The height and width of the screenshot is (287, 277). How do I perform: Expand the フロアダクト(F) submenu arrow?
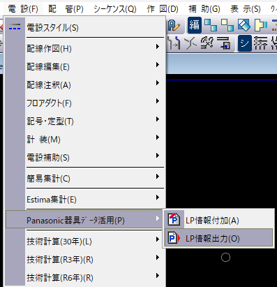point(158,101)
